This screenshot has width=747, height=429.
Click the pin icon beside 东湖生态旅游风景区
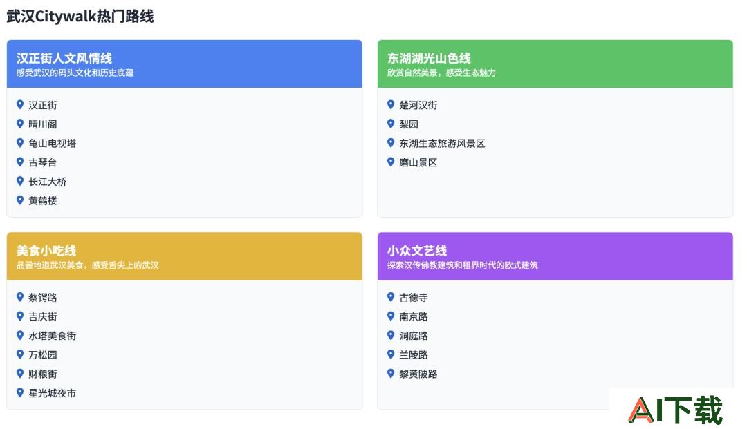tap(391, 143)
